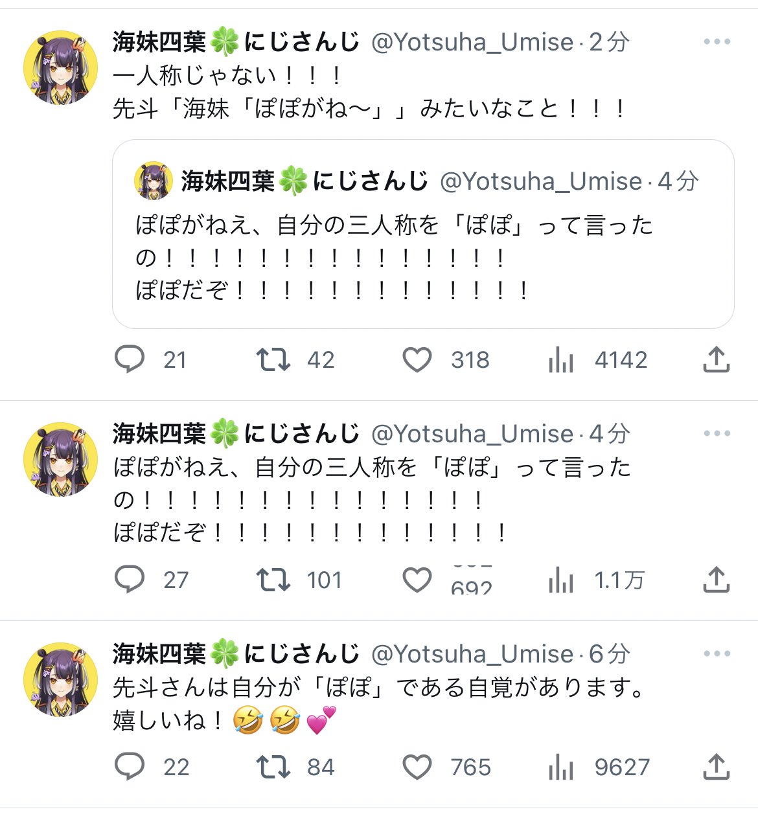Open more options on the 4分 tweet
The width and height of the screenshot is (758, 816).
point(717,433)
